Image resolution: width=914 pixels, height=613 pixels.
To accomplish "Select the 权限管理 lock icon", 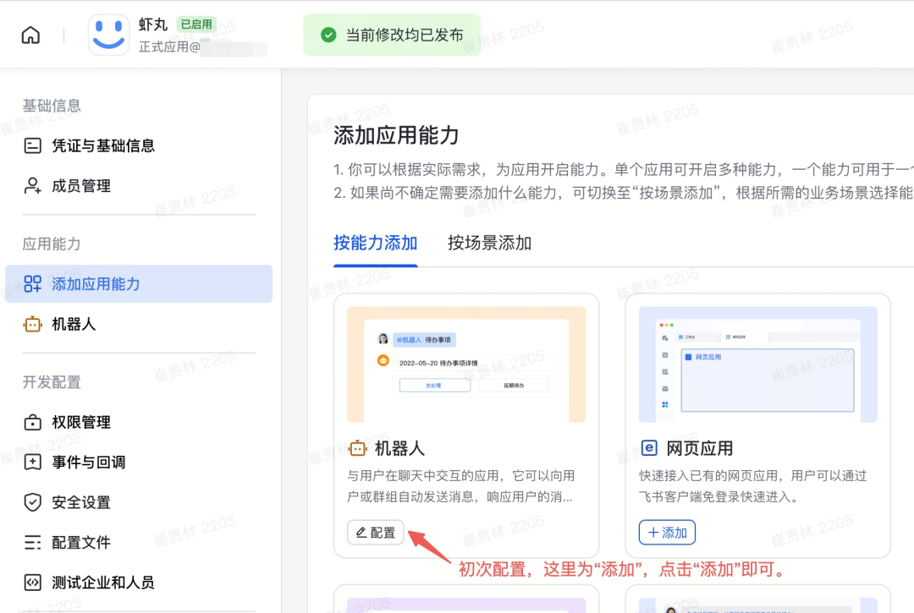I will (x=31, y=422).
